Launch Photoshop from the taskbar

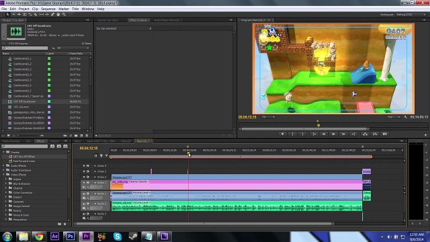70,236
